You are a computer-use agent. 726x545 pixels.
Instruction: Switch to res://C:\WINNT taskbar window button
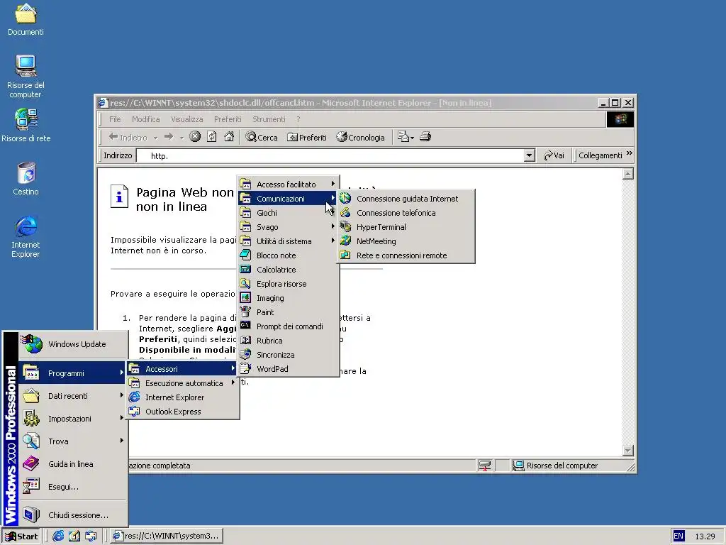pyautogui.click(x=167, y=536)
